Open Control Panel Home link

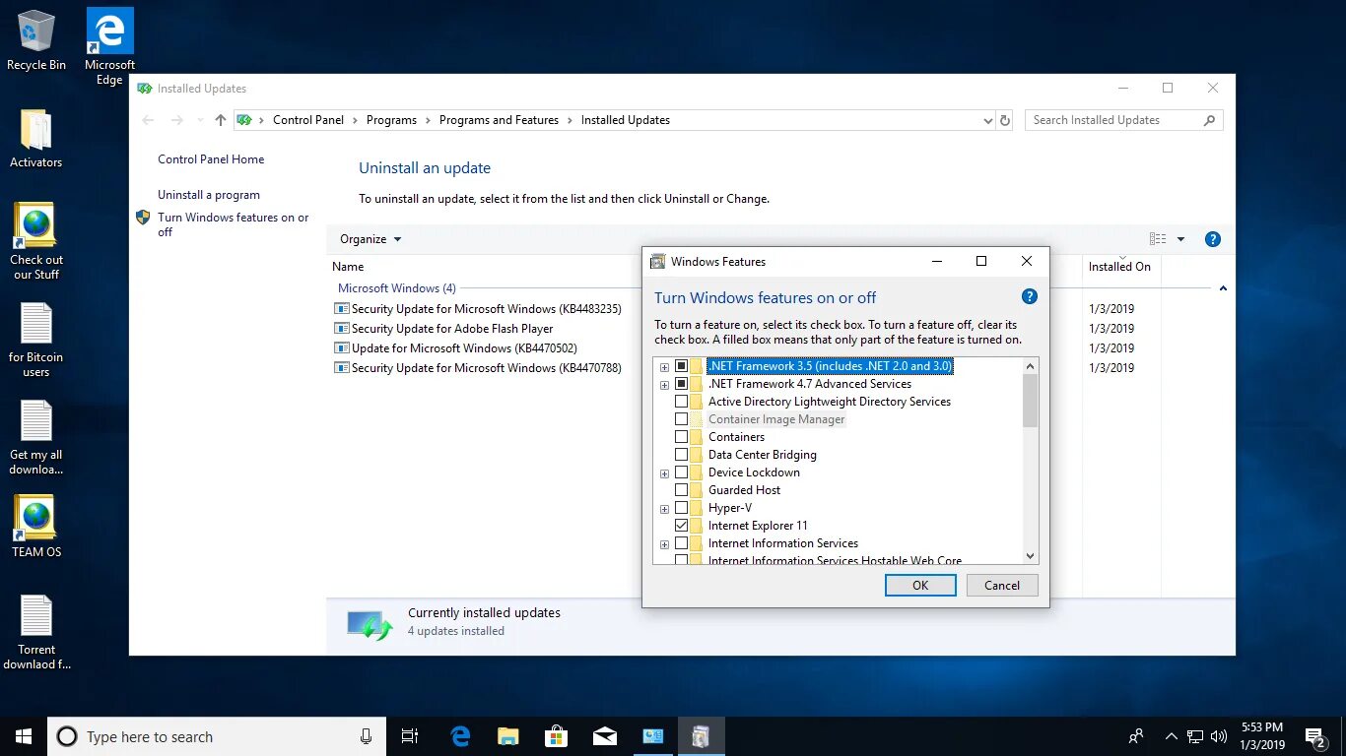coord(211,159)
